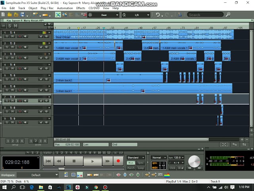Toggle the Loop button in transport
This screenshot has width=254, height=191.
click(141, 168)
